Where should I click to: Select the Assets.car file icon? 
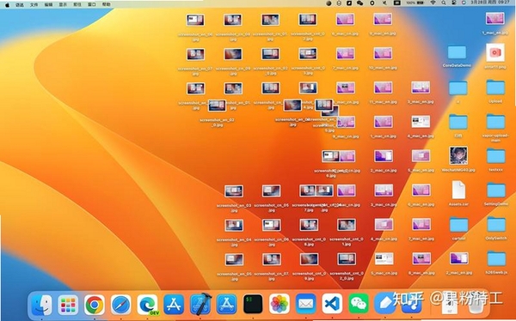458,190
